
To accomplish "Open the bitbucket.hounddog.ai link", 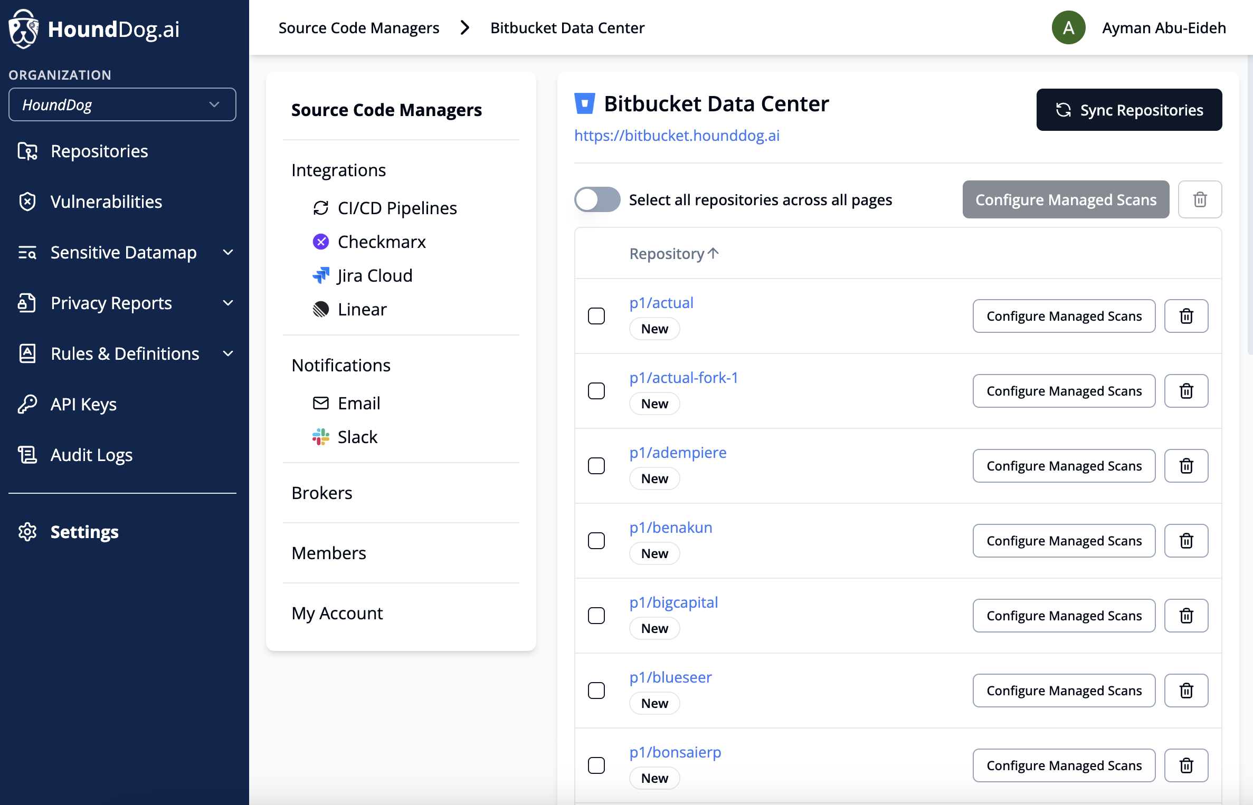I will [x=677, y=136].
